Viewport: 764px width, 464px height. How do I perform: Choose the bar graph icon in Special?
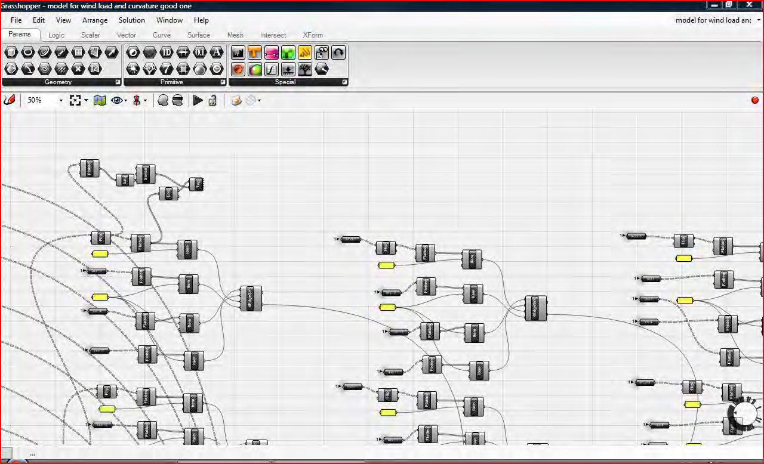coord(238,52)
